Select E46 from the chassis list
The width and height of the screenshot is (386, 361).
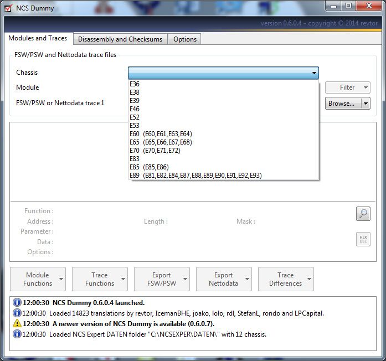(135, 109)
